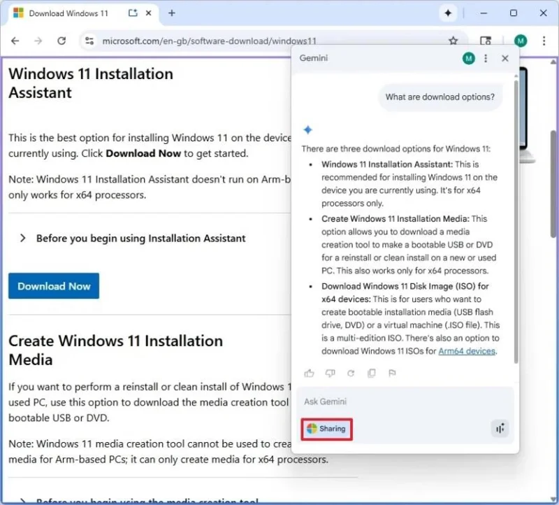The width and height of the screenshot is (559, 505).
Task: Click the browser forward arrow
Action: coord(38,41)
